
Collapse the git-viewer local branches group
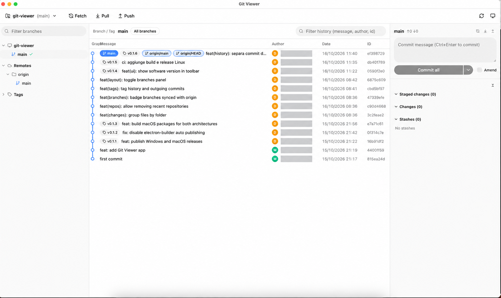tap(3, 46)
